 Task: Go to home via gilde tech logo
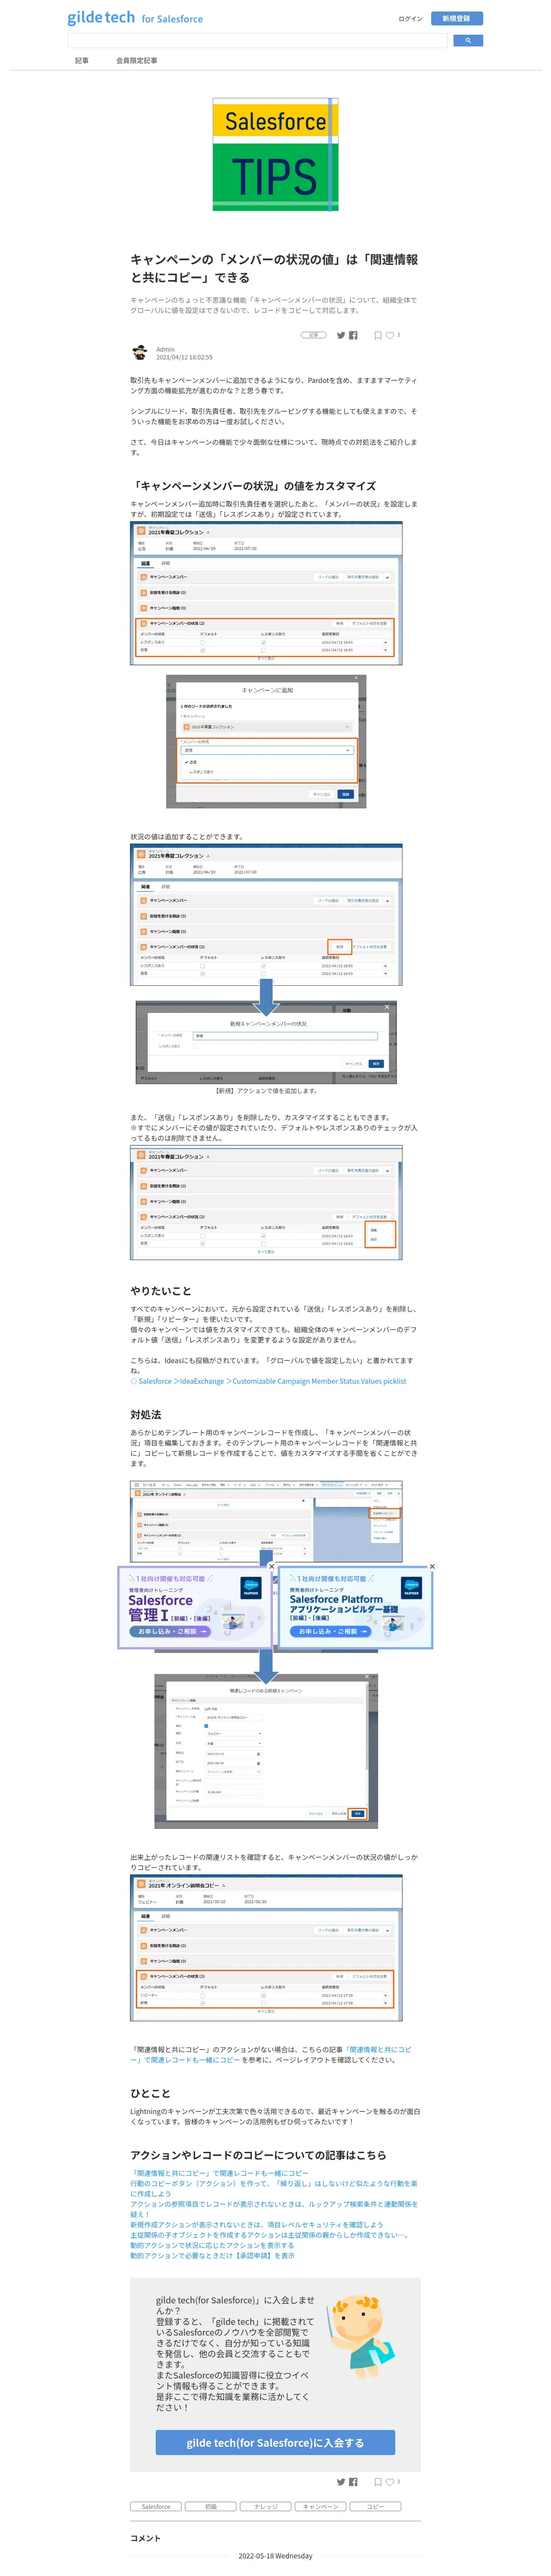point(135,18)
